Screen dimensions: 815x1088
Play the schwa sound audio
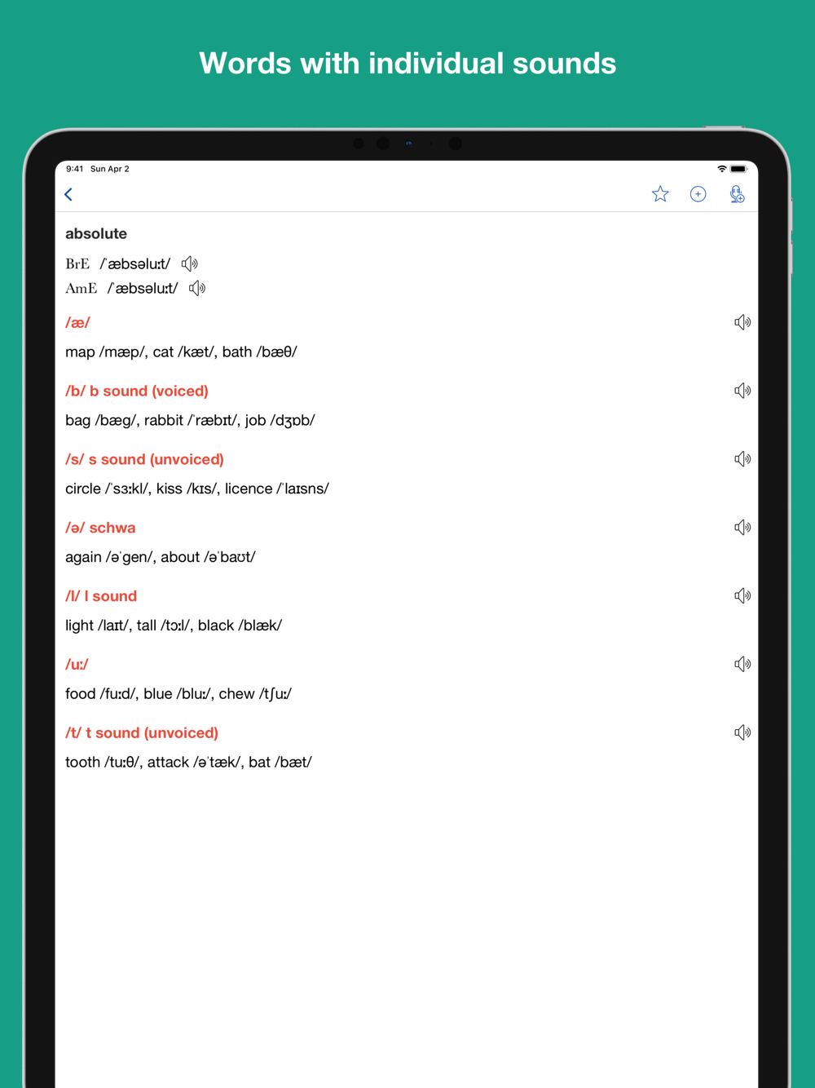pyautogui.click(x=742, y=528)
